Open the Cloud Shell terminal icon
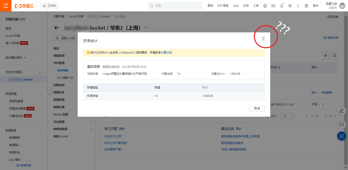This screenshot has height=170, width=348. coord(273,6)
